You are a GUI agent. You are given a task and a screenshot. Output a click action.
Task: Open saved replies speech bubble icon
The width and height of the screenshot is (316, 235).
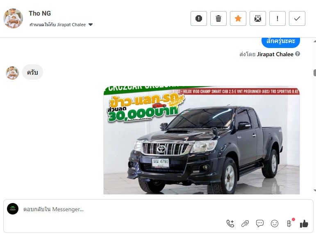[x=260, y=224]
